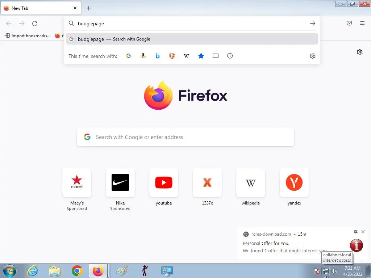Click the network icon in system tray

(326, 271)
